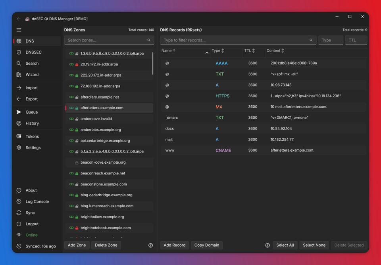Image resolution: width=381 pixels, height=265 pixels.
Task: Select zone afterdiary.example.net
Action: [x=109, y=97]
